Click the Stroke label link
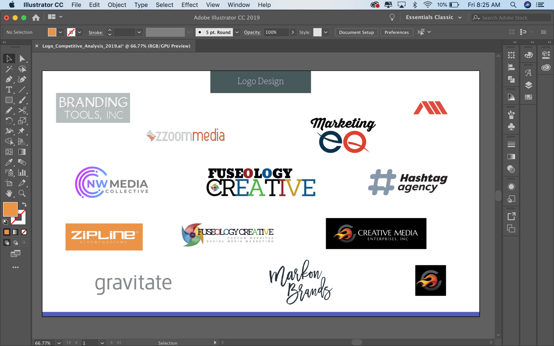 point(96,32)
